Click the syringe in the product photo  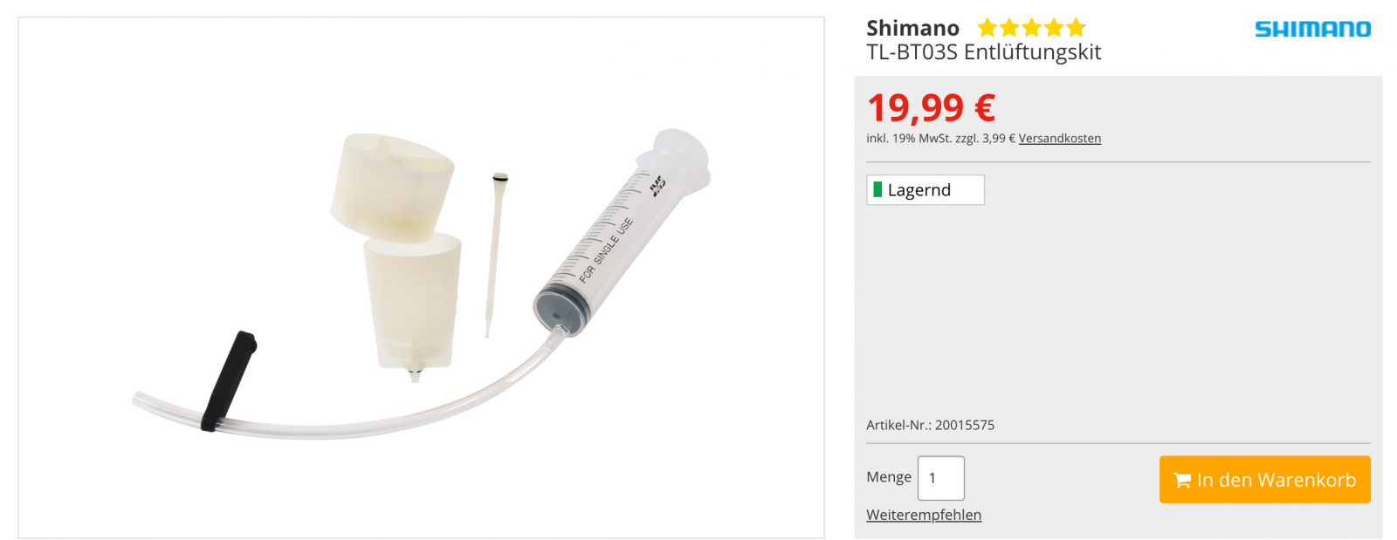(611, 244)
